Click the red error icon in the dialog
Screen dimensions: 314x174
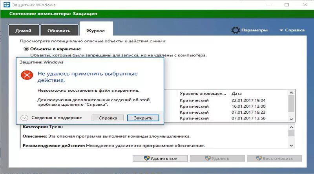pos(27,75)
